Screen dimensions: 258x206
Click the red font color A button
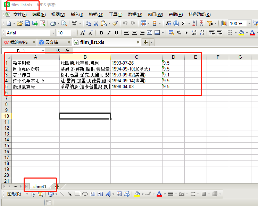[x=252, y=33]
